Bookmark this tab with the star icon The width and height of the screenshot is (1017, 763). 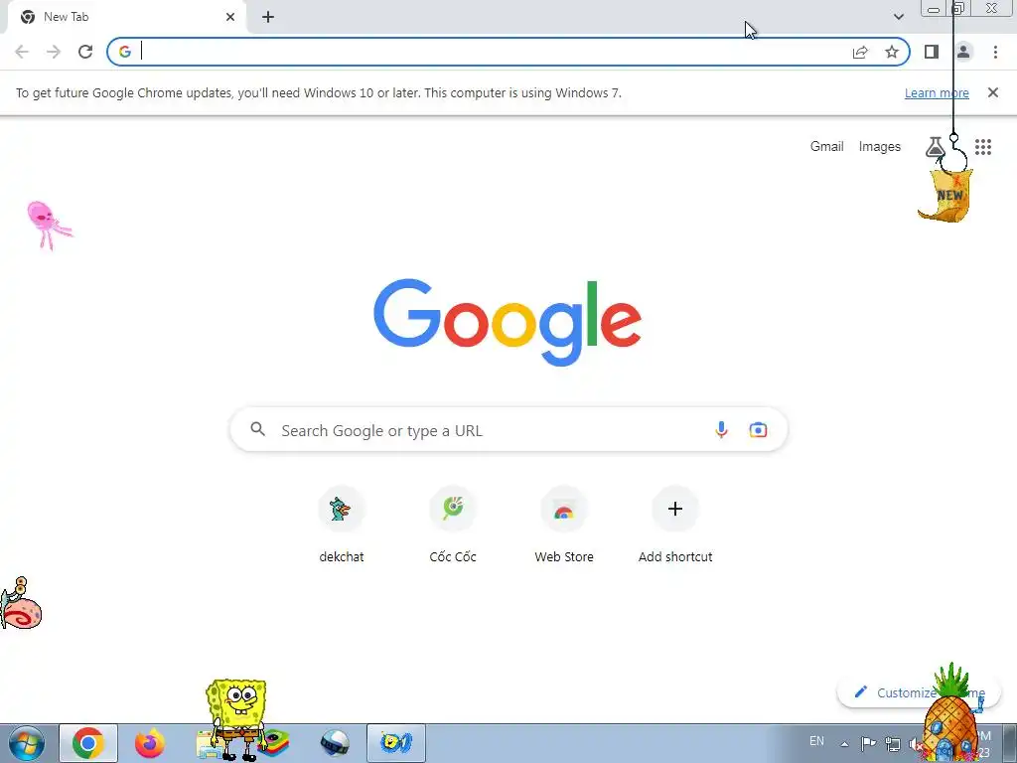(x=892, y=52)
